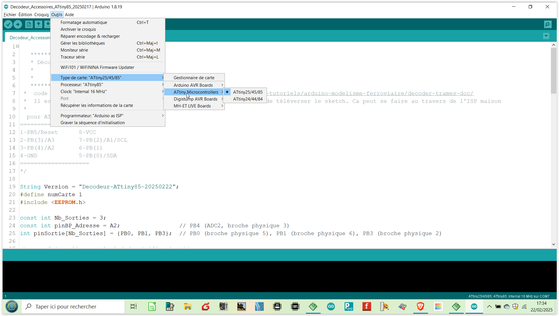This screenshot has width=559, height=316.
Task: Open the Croquis menu
Action: (x=42, y=15)
